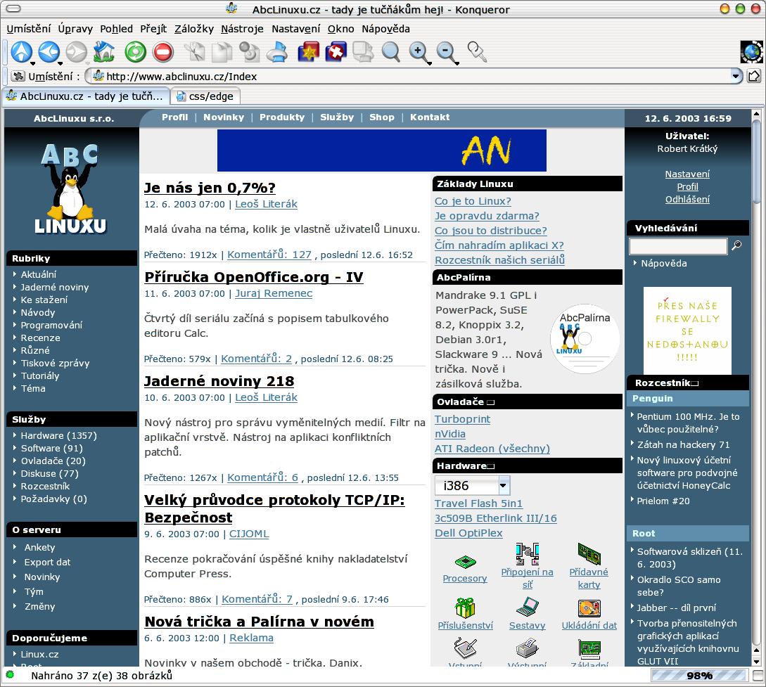
Task: Reload the page with green refresh icon
Action: (x=135, y=52)
